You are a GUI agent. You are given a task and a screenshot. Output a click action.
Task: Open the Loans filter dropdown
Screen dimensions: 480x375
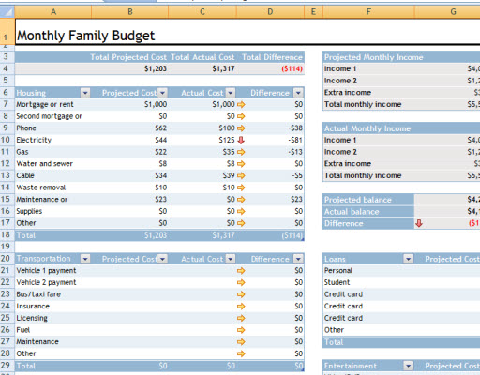408,259
